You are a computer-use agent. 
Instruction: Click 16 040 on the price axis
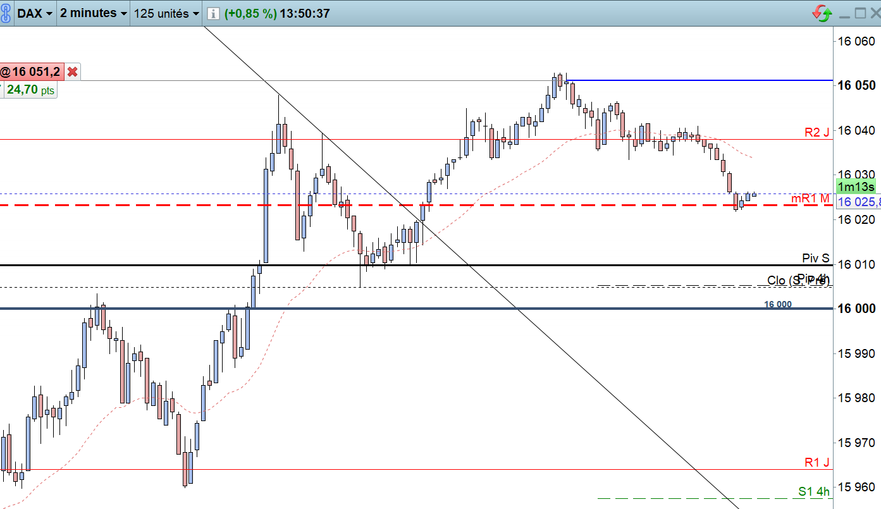(x=855, y=130)
